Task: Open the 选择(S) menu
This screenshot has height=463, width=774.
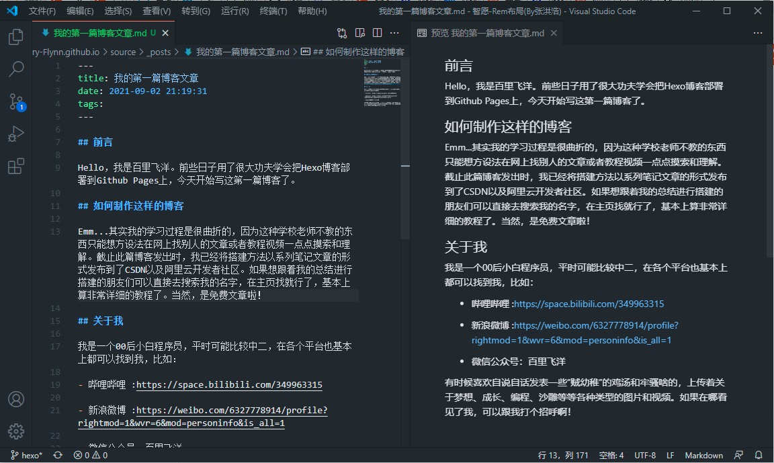Action: pyautogui.click(x=118, y=11)
